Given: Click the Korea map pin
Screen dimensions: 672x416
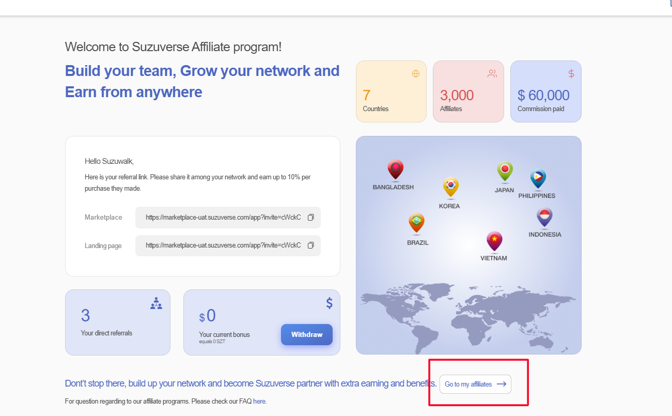Looking at the screenshot, I should click(x=450, y=187).
